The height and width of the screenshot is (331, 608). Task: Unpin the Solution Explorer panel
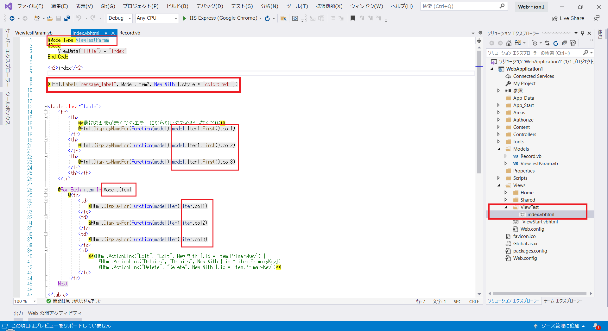[582, 33]
